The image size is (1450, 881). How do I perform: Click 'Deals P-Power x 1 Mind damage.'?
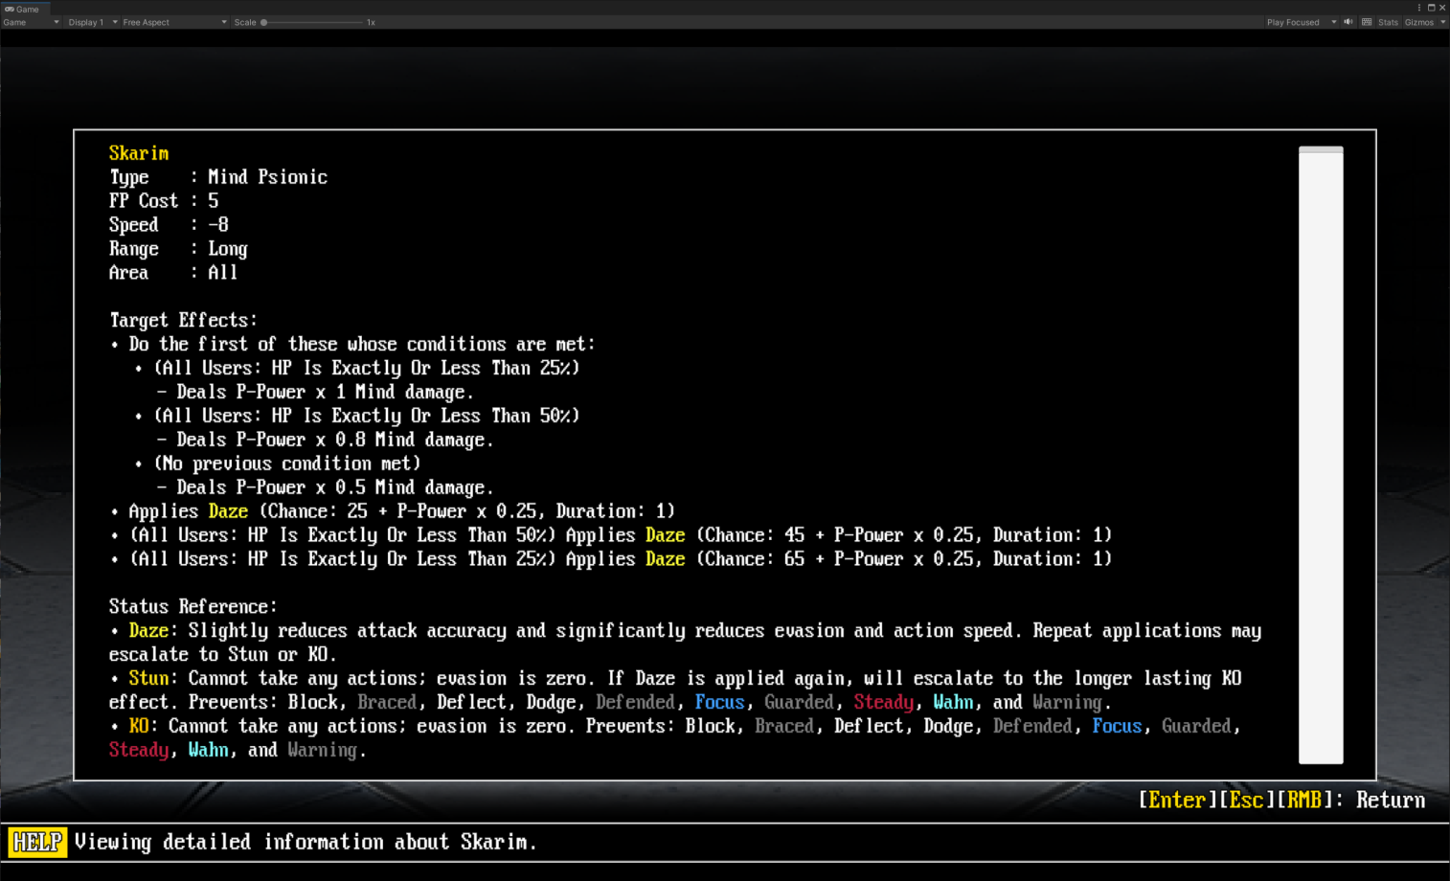(325, 392)
